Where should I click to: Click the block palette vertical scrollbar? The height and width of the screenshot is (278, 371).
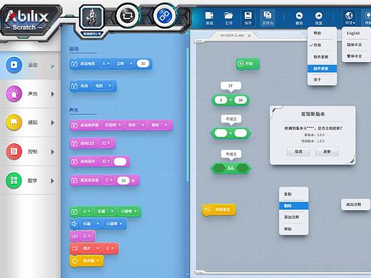188,114
